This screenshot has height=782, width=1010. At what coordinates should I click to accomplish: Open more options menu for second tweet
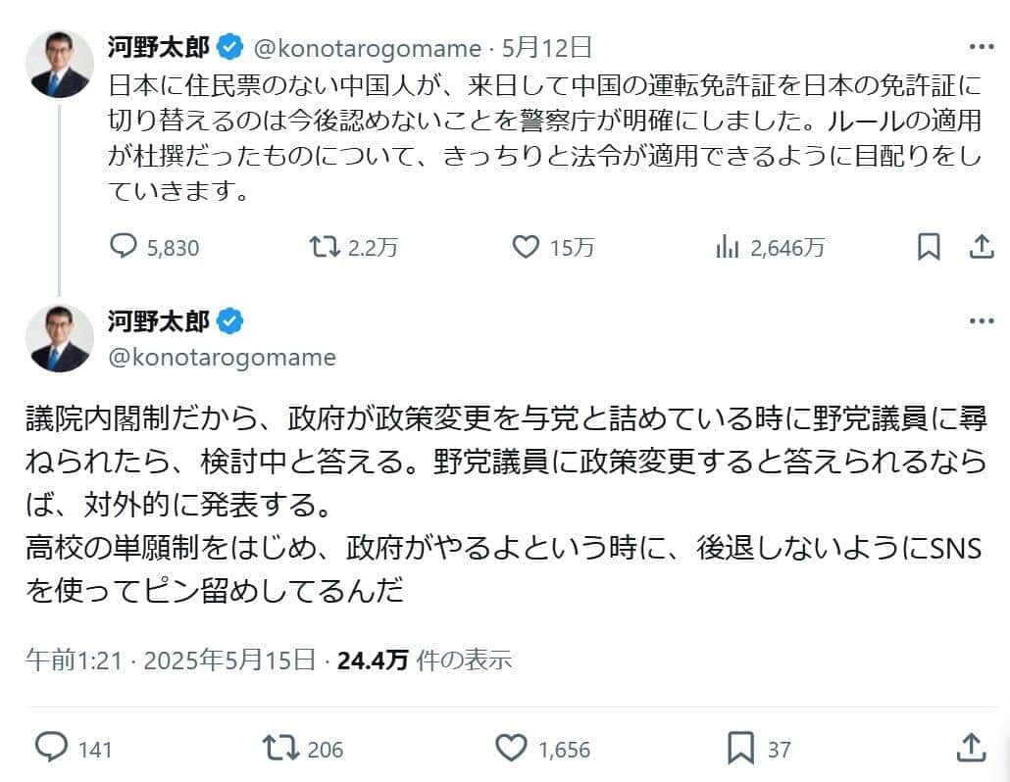981,320
